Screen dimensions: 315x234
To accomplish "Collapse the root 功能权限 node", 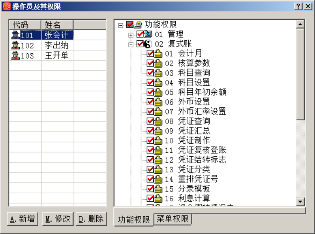I will point(121,25).
